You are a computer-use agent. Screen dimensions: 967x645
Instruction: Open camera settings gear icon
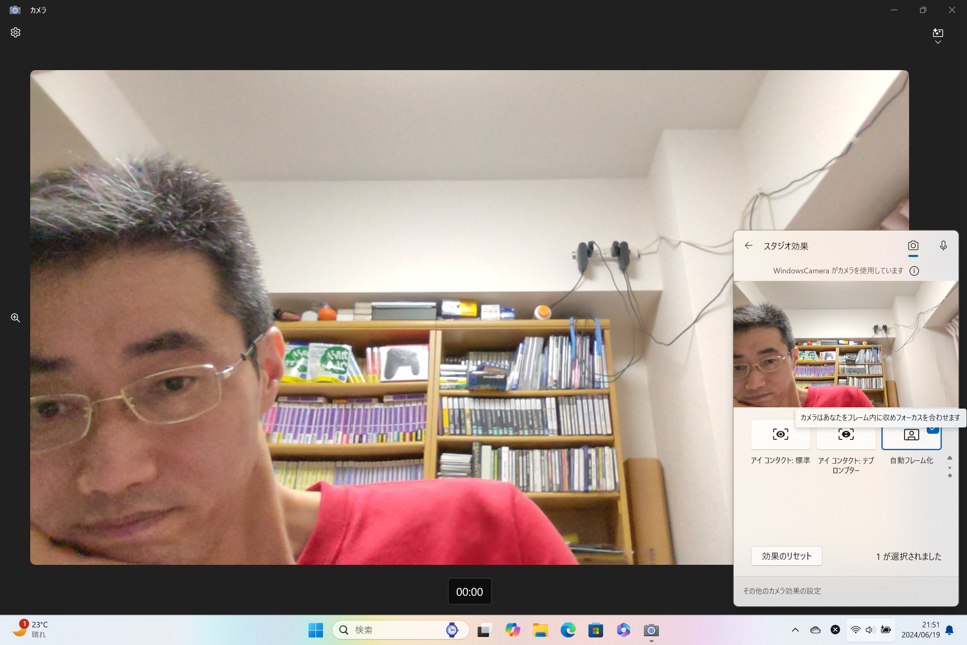(x=16, y=32)
